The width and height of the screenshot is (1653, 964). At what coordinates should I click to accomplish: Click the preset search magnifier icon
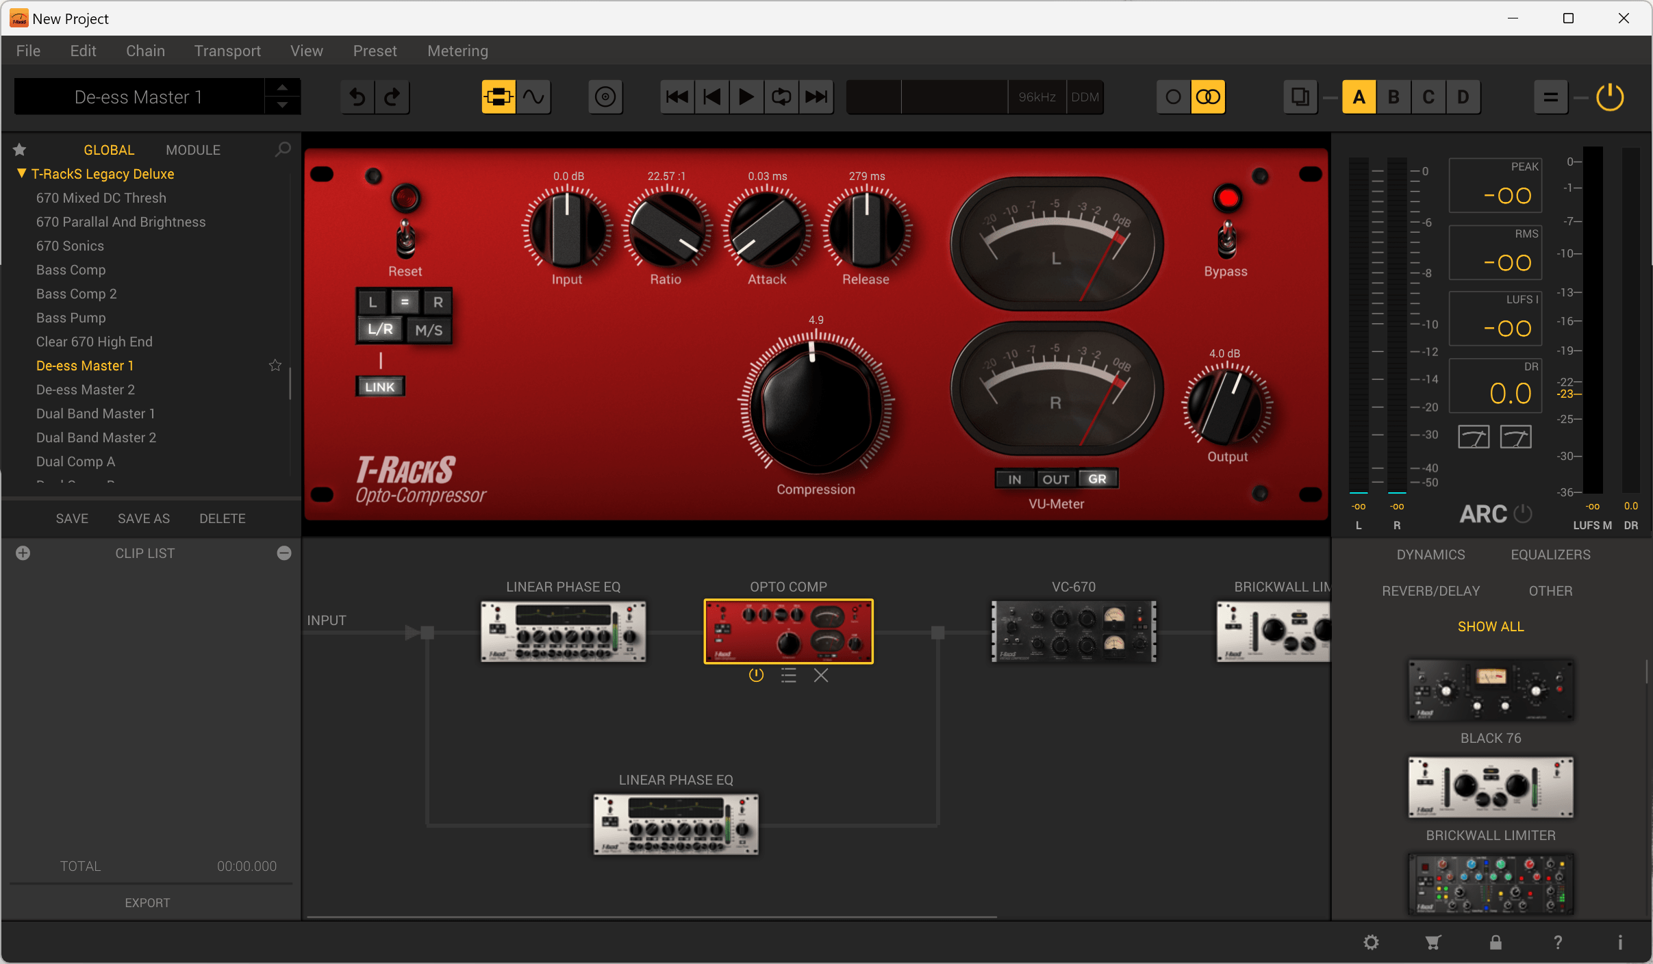(x=283, y=149)
